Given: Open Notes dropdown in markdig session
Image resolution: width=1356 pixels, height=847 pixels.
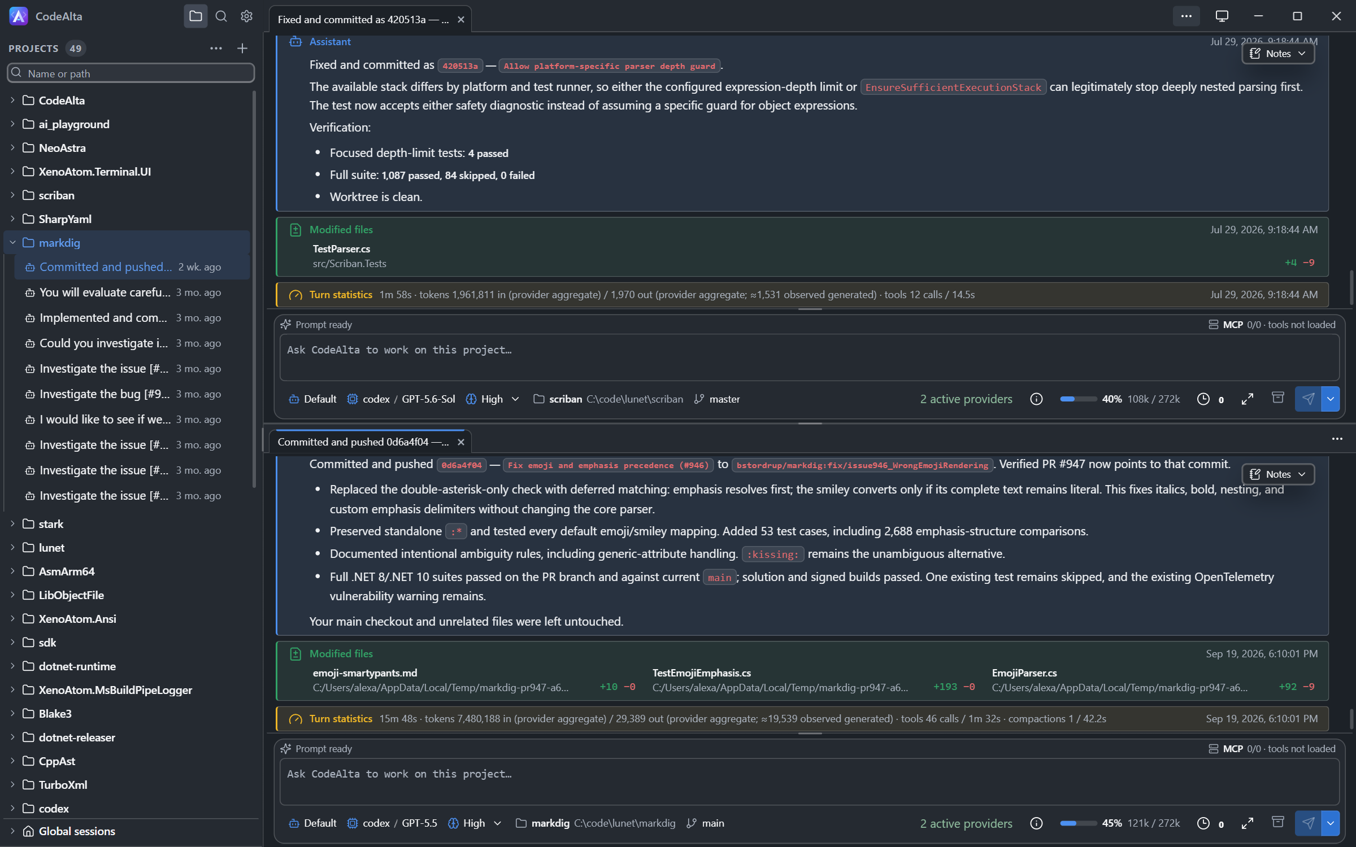Looking at the screenshot, I should pyautogui.click(x=1278, y=474).
